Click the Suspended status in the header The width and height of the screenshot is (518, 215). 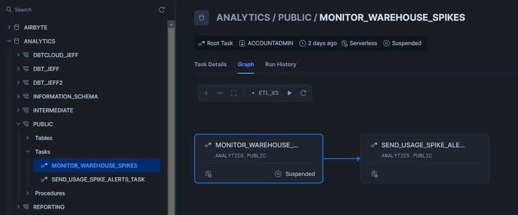tap(402, 43)
